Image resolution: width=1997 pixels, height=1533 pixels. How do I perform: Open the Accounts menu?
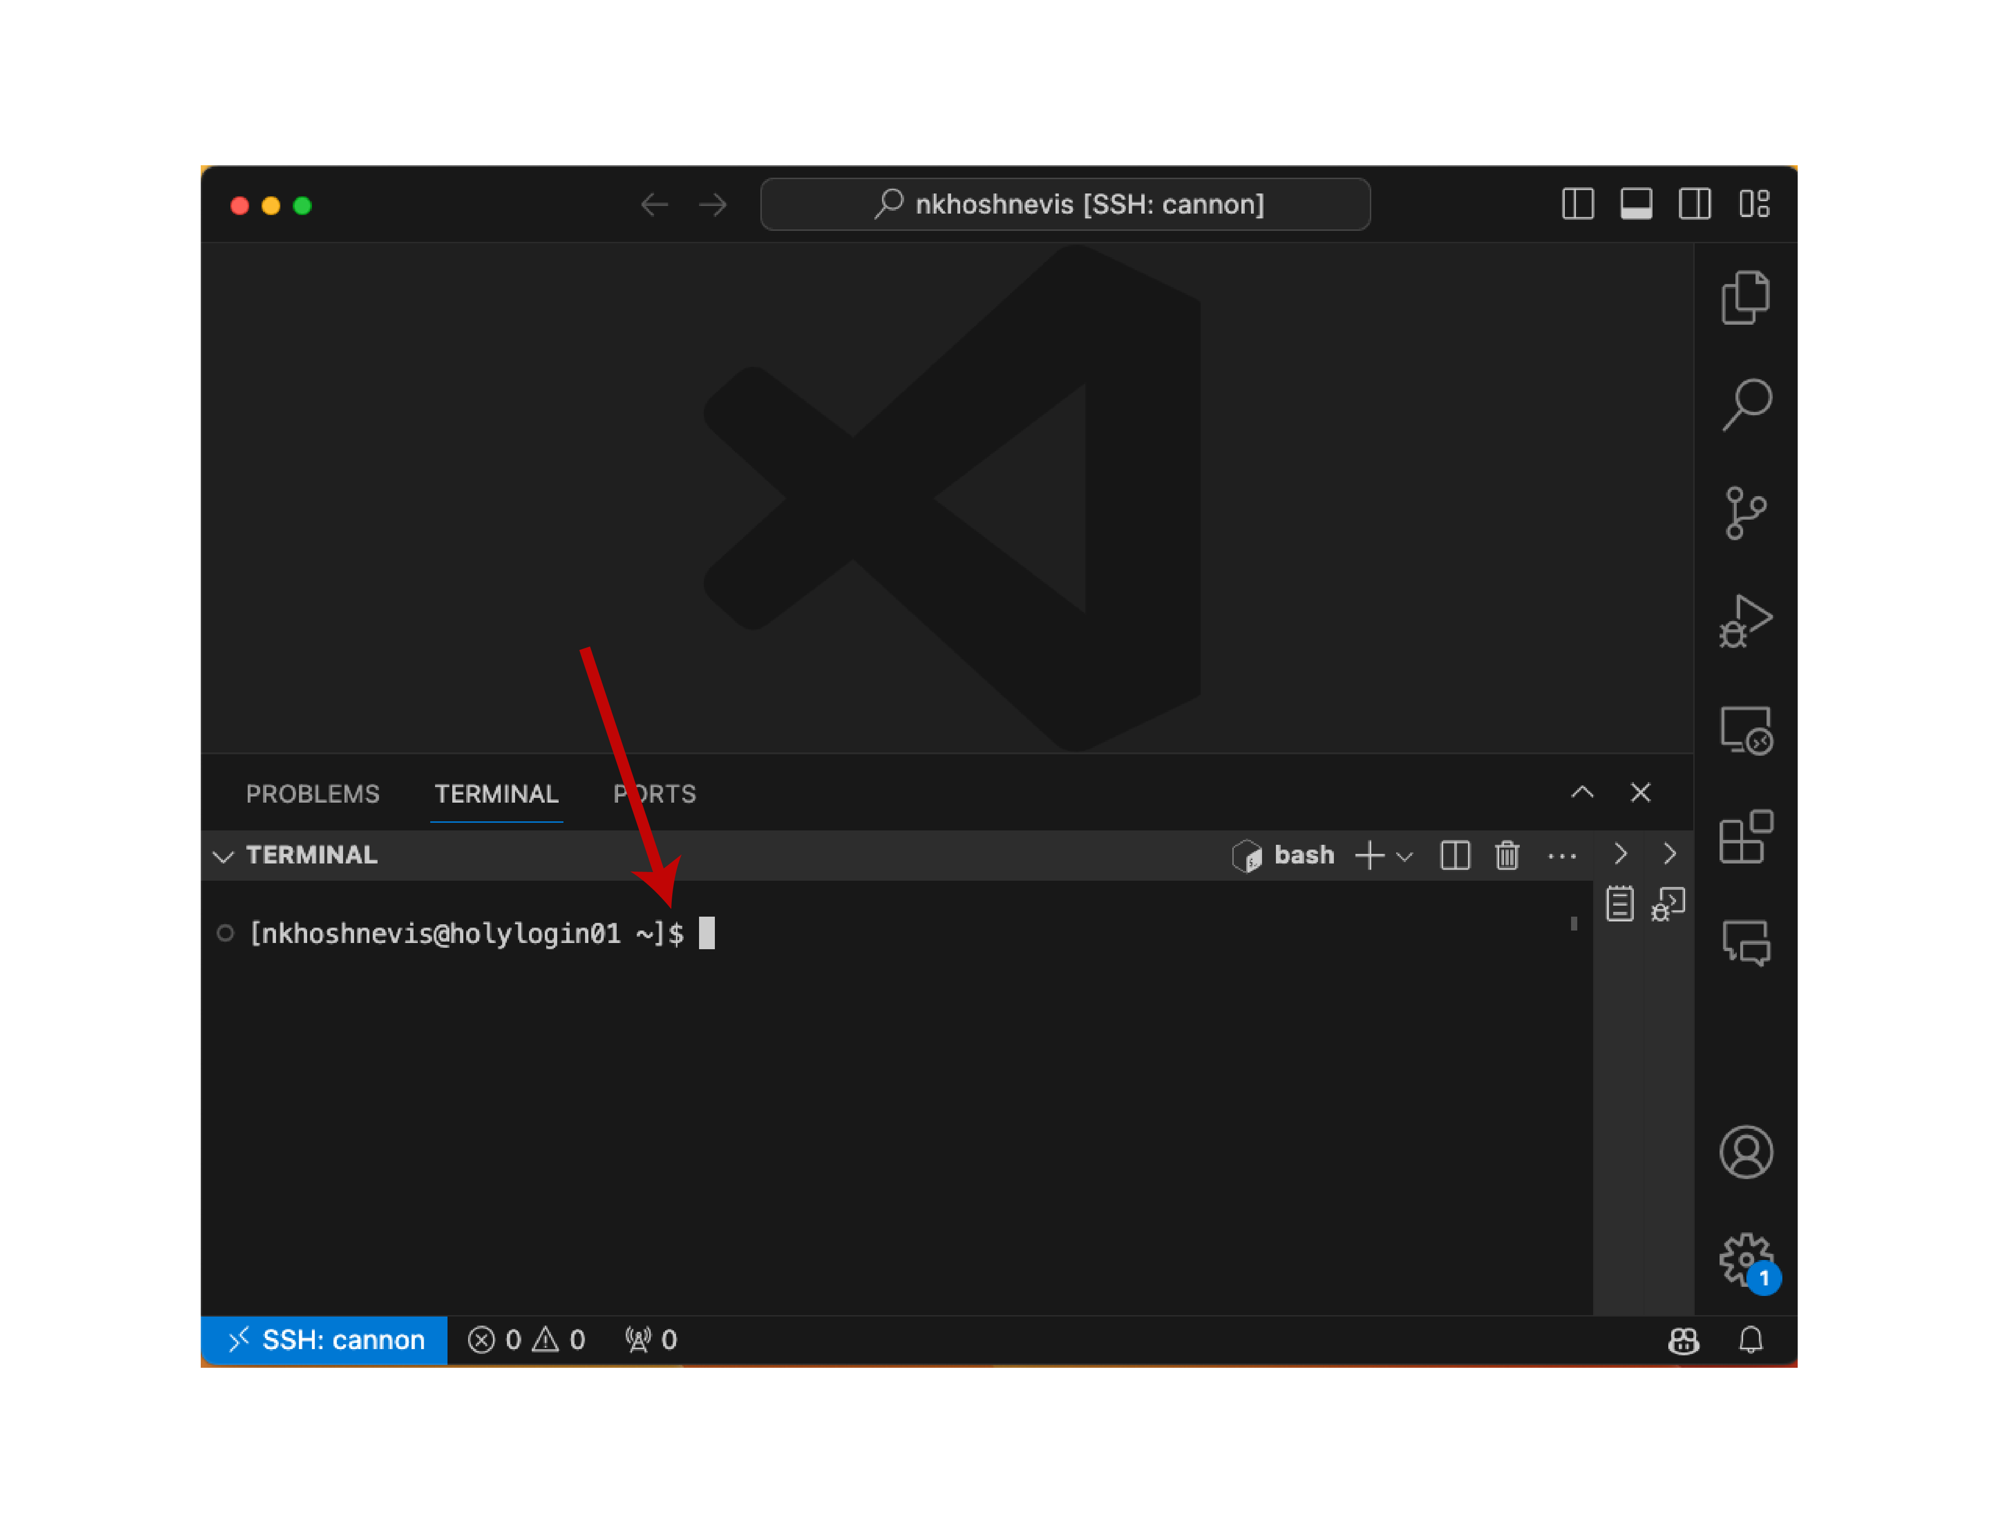[x=1745, y=1152]
